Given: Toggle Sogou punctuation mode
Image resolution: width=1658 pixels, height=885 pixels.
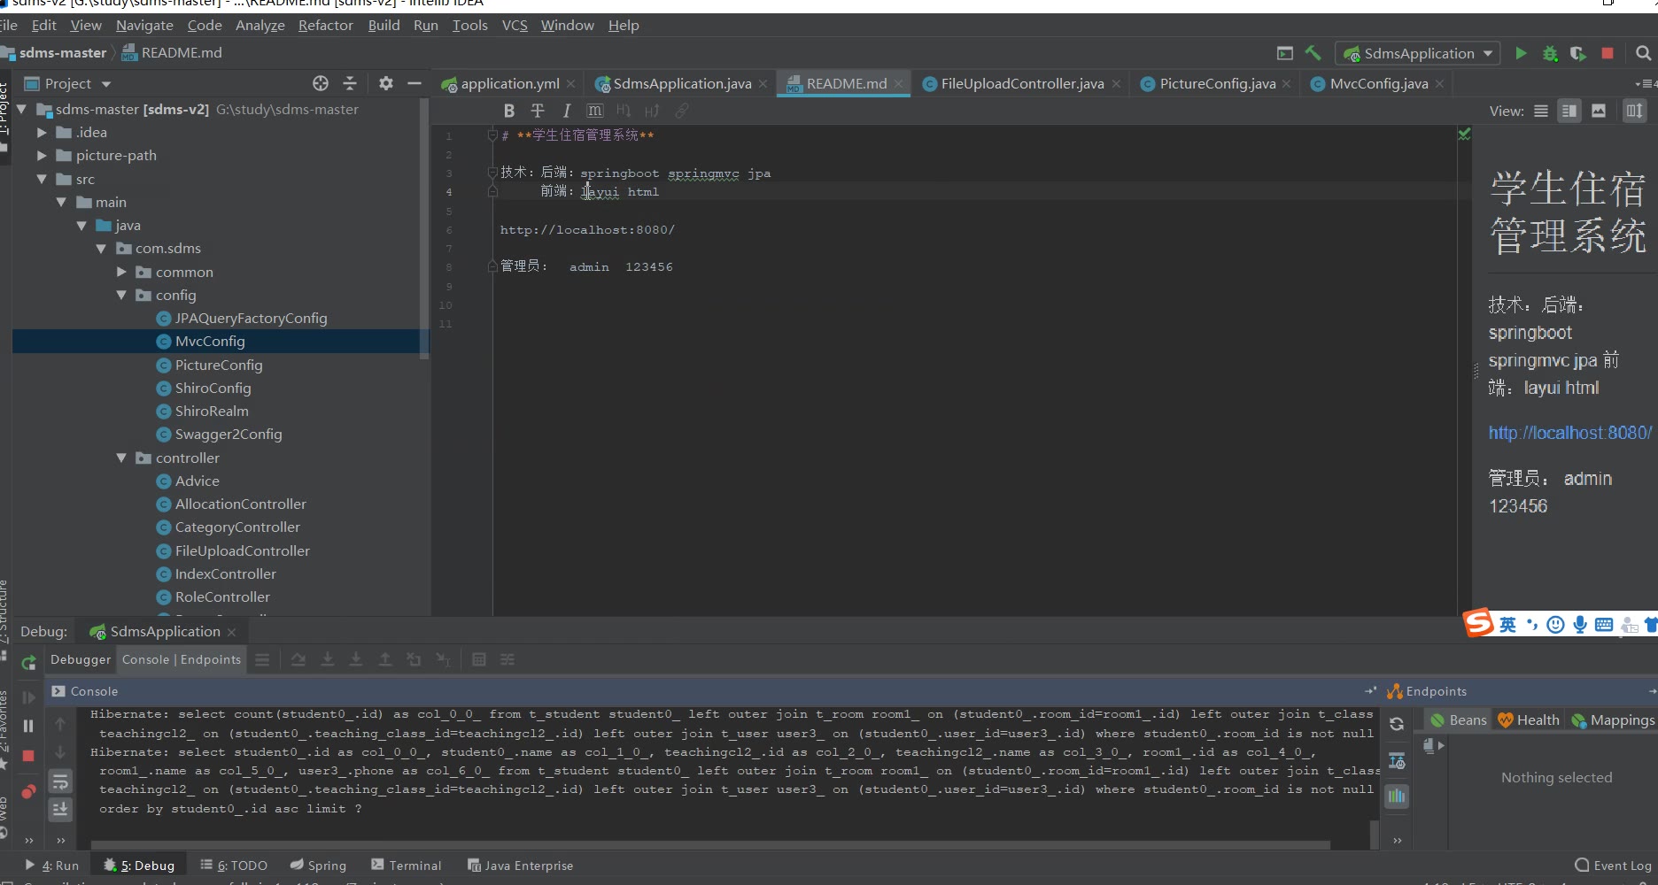Looking at the screenshot, I should point(1532,625).
